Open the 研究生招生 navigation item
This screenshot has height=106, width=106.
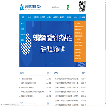pyautogui.click(x=62, y=17)
